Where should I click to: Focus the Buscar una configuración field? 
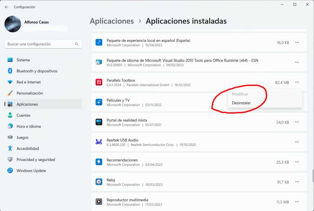43,44
